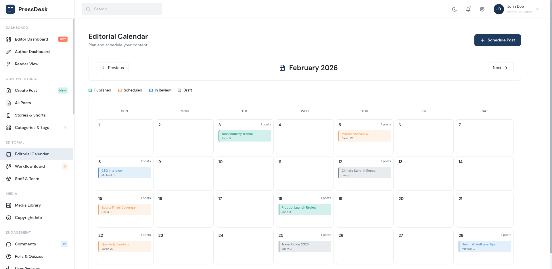Click the Workflow Board clipboard icon
This screenshot has width=552, height=269.
(9, 166)
